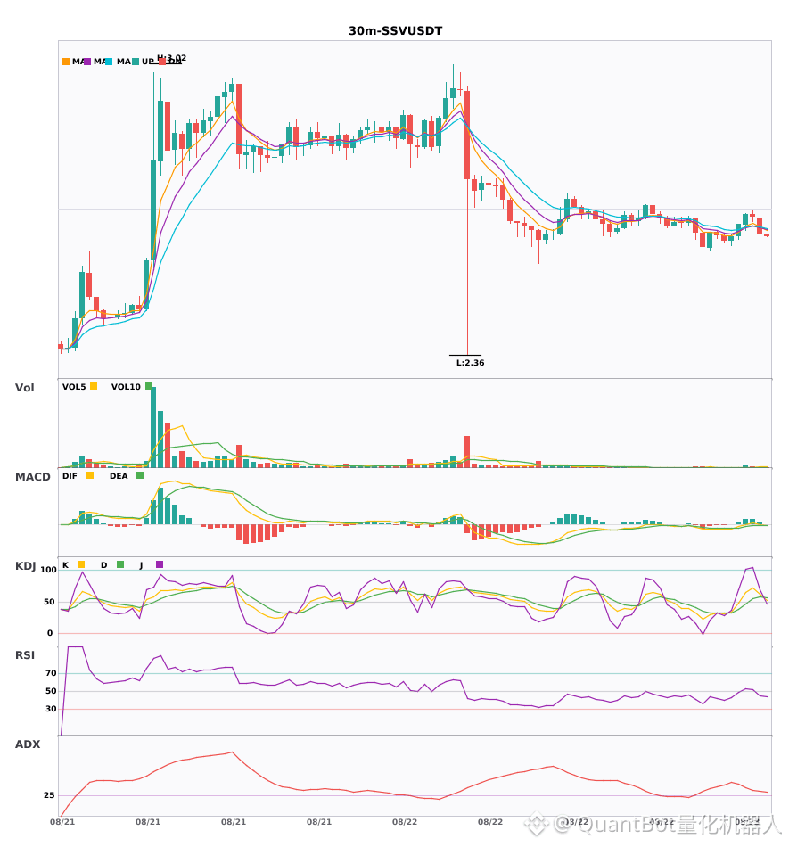
Task: Click the Vol panel label
Action: coord(24,388)
